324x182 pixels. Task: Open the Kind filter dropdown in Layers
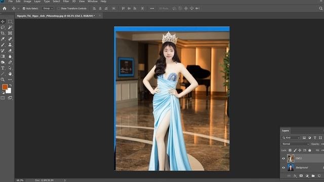click(291, 138)
